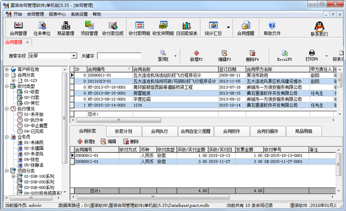Select 01-收款 tree item
The width and height of the screenshot is (346, 211).
(32, 92)
